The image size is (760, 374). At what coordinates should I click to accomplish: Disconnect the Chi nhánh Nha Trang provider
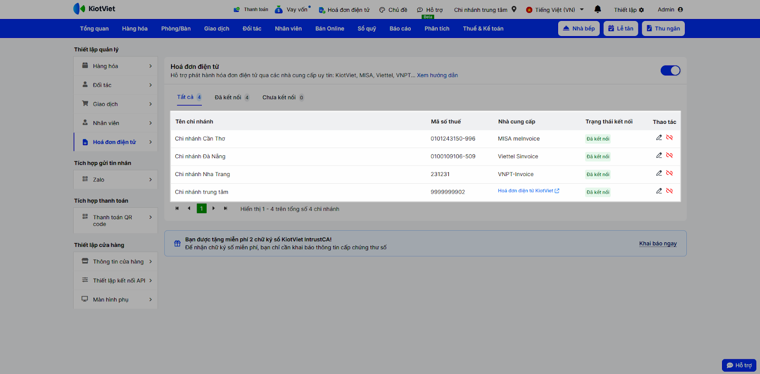click(669, 173)
